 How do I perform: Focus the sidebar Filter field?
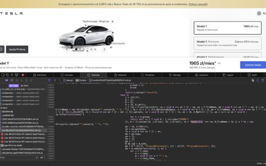17,158
